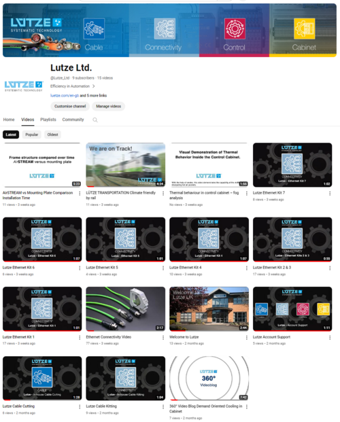Viewport: 340px width, 422px height.
Task: Open options menu for Lutze Ethernet Kit 7
Action: 330,193
